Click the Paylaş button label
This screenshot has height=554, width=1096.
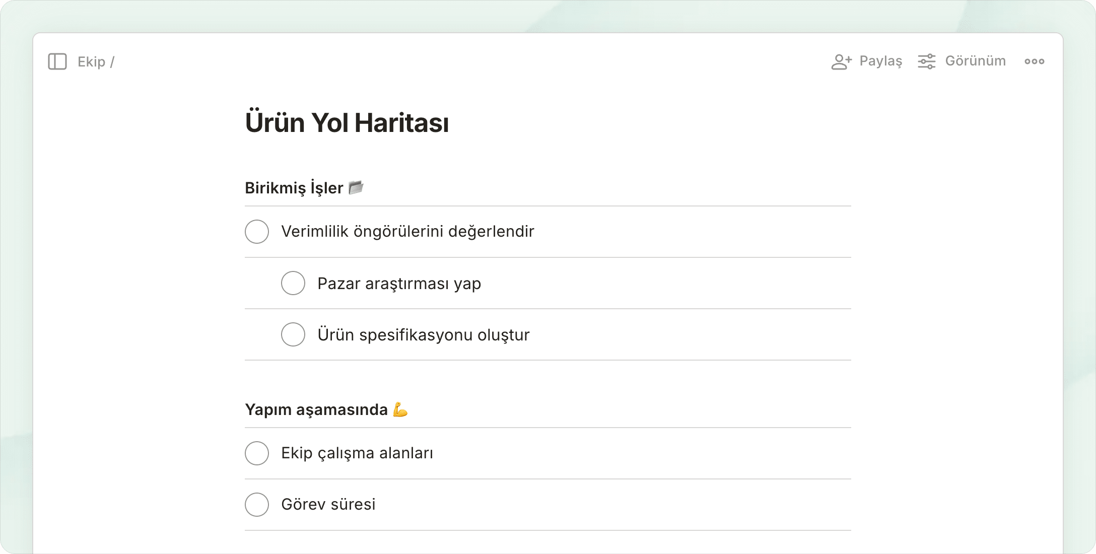tap(880, 61)
